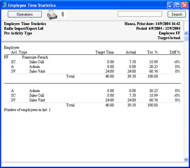Click the 'Target Time' column header

pyautogui.click(x=105, y=52)
